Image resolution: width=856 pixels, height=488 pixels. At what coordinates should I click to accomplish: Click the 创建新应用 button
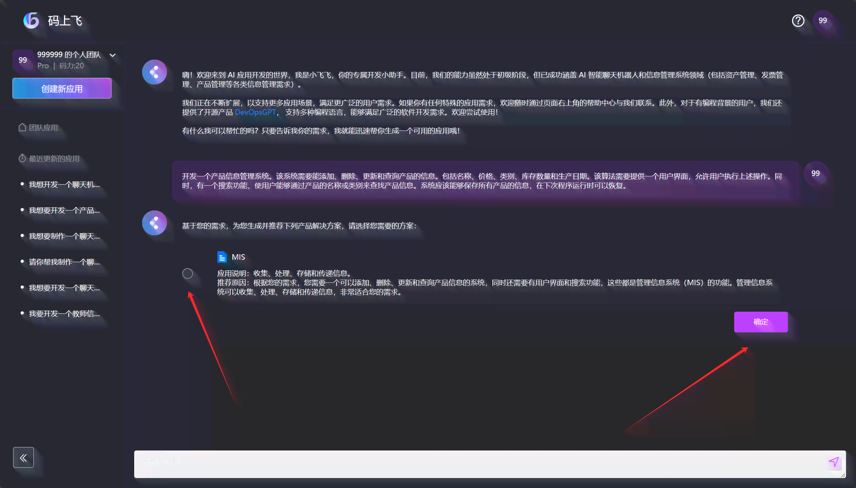pos(62,88)
